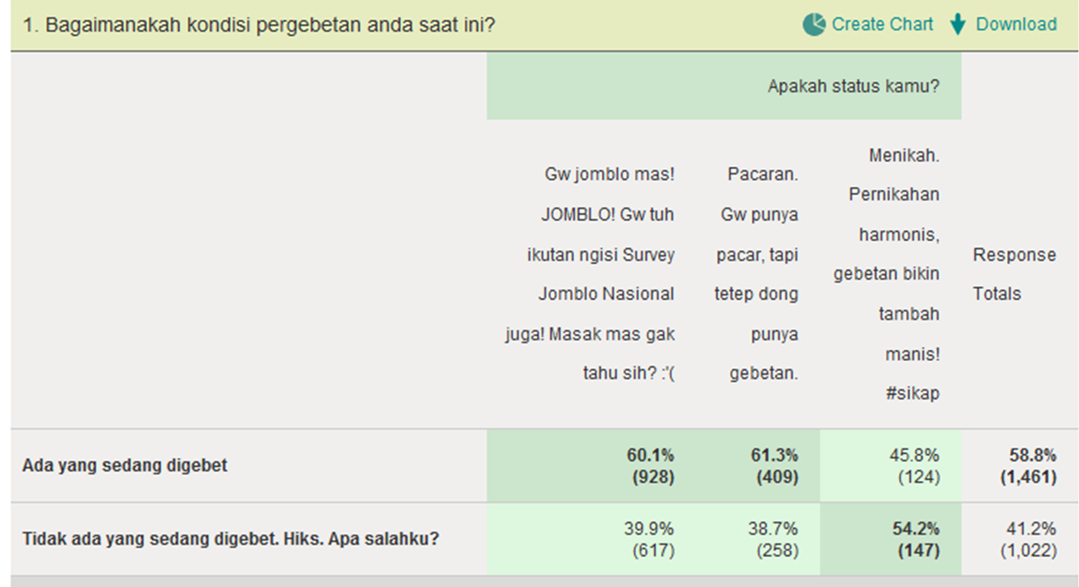This screenshot has height=587, width=1079.
Task: Click the Download arrow icon
Action: point(958,25)
